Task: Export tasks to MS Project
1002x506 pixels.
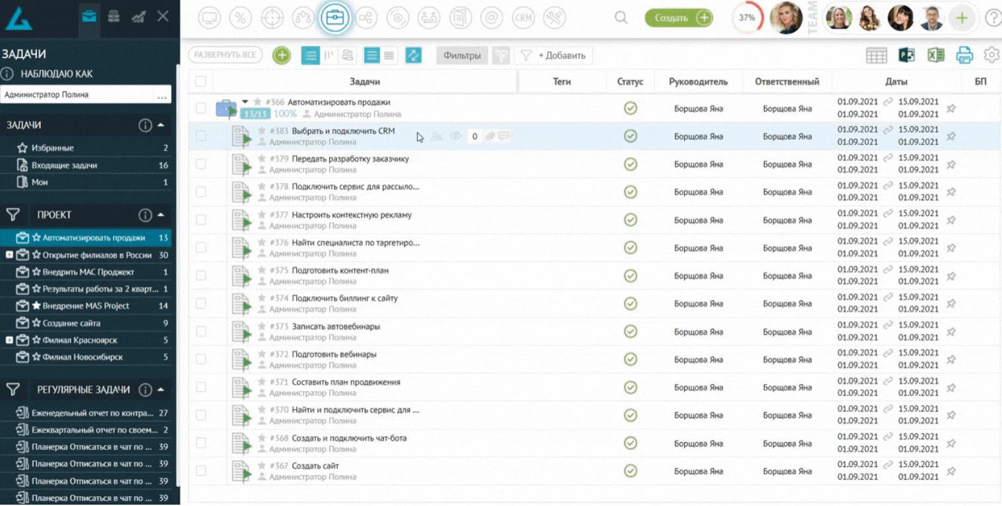Action: coord(906,55)
